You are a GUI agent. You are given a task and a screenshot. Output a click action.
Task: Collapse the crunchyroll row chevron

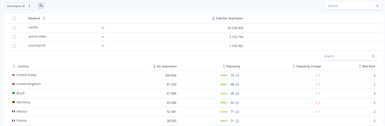point(103,46)
